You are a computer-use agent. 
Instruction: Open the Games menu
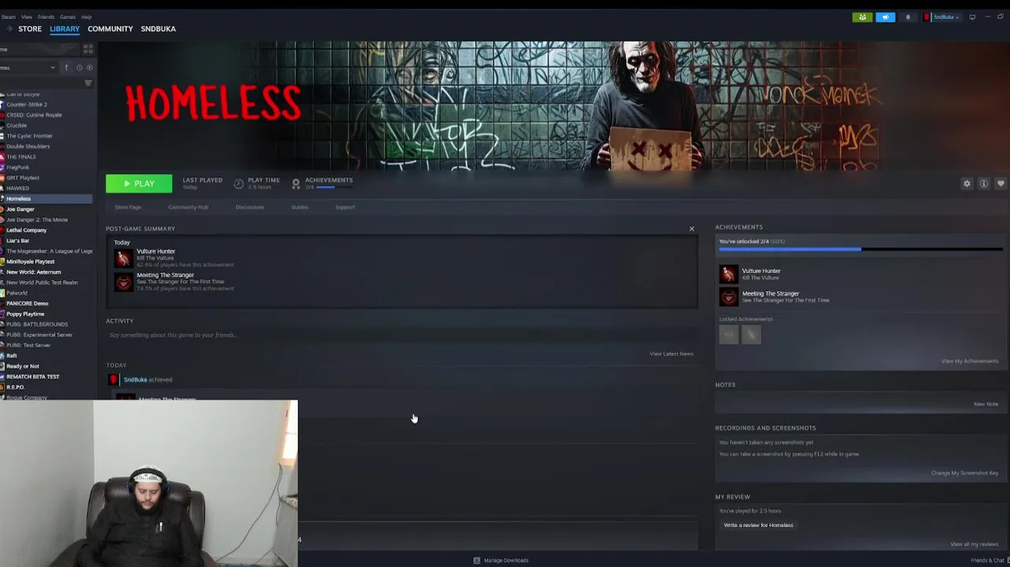coord(68,17)
